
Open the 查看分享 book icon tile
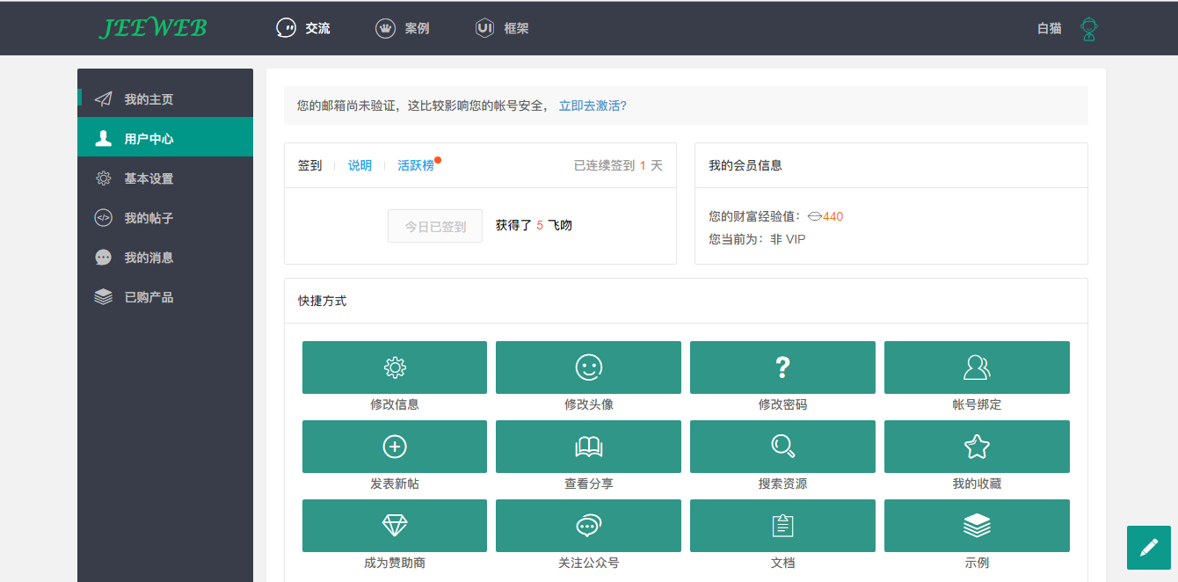(588, 447)
